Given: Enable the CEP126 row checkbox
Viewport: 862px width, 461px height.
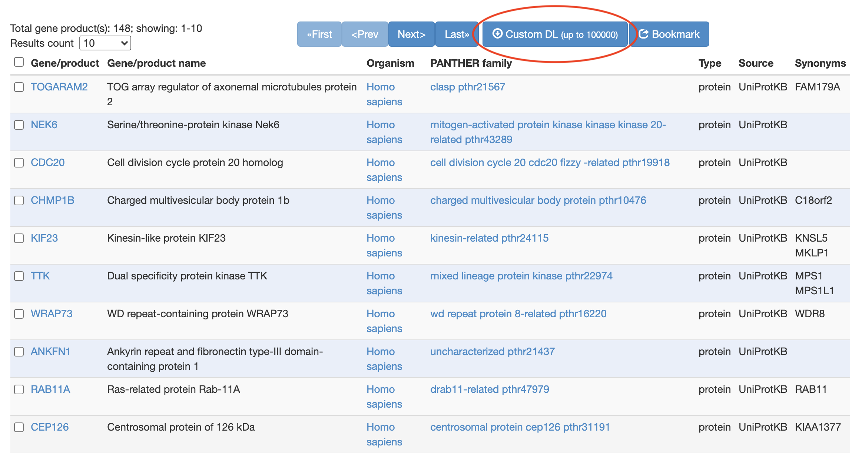Looking at the screenshot, I should pyautogui.click(x=19, y=427).
